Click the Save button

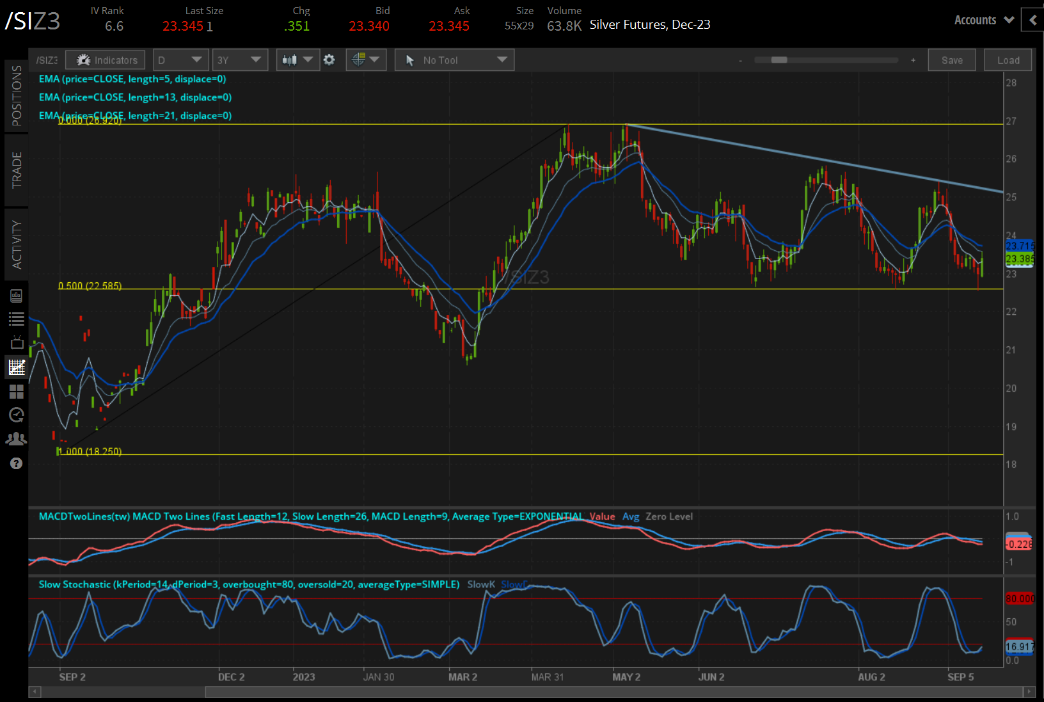point(952,60)
